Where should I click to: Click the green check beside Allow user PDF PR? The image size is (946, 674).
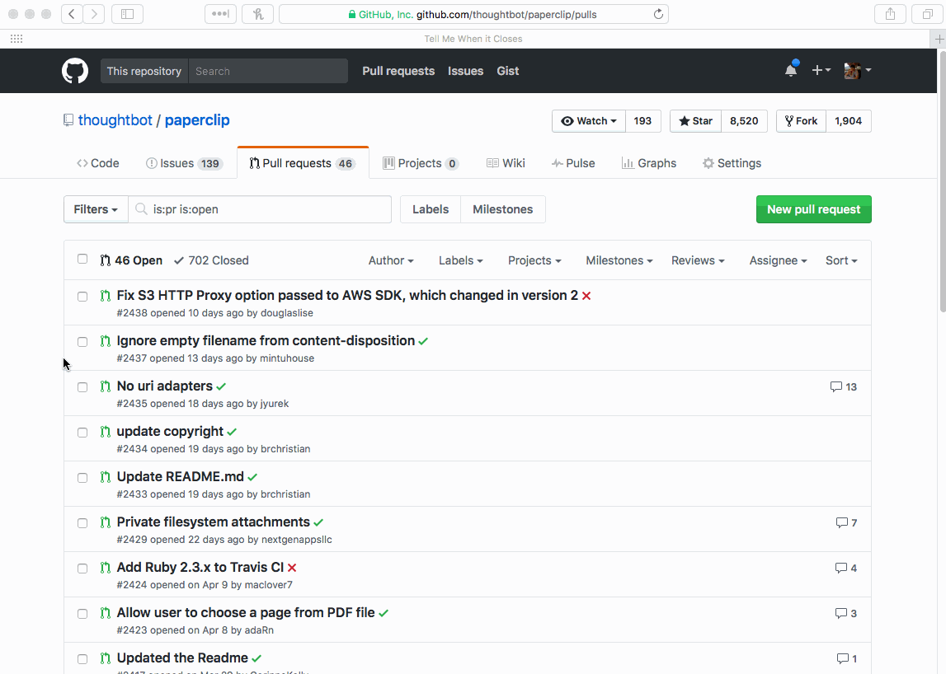pyautogui.click(x=384, y=613)
